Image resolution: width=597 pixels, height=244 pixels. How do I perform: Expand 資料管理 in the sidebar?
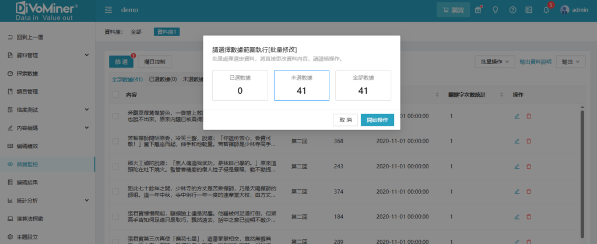click(48, 55)
